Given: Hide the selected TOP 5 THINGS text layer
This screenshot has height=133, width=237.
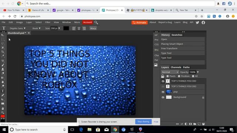Looking at the screenshot, I should (x=163, y=81).
